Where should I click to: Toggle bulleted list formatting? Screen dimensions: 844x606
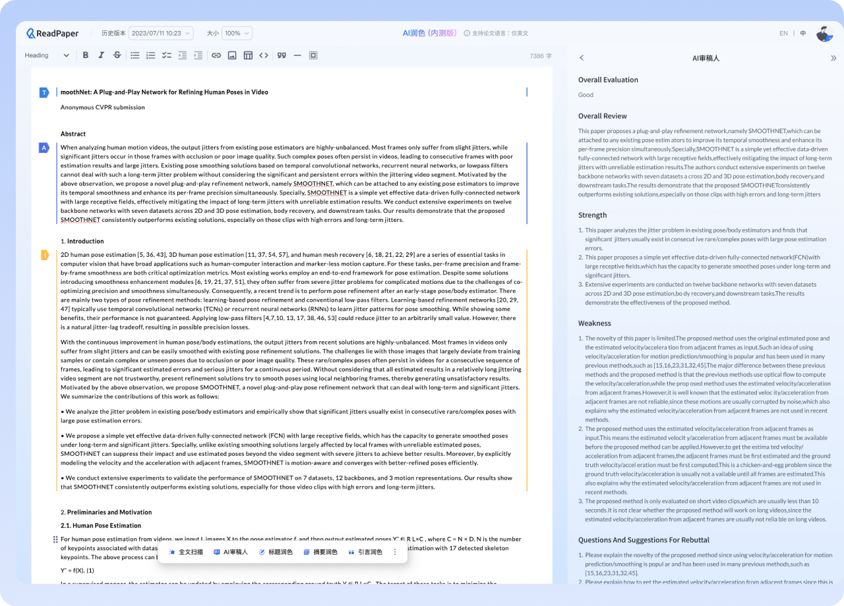pyautogui.click(x=135, y=55)
